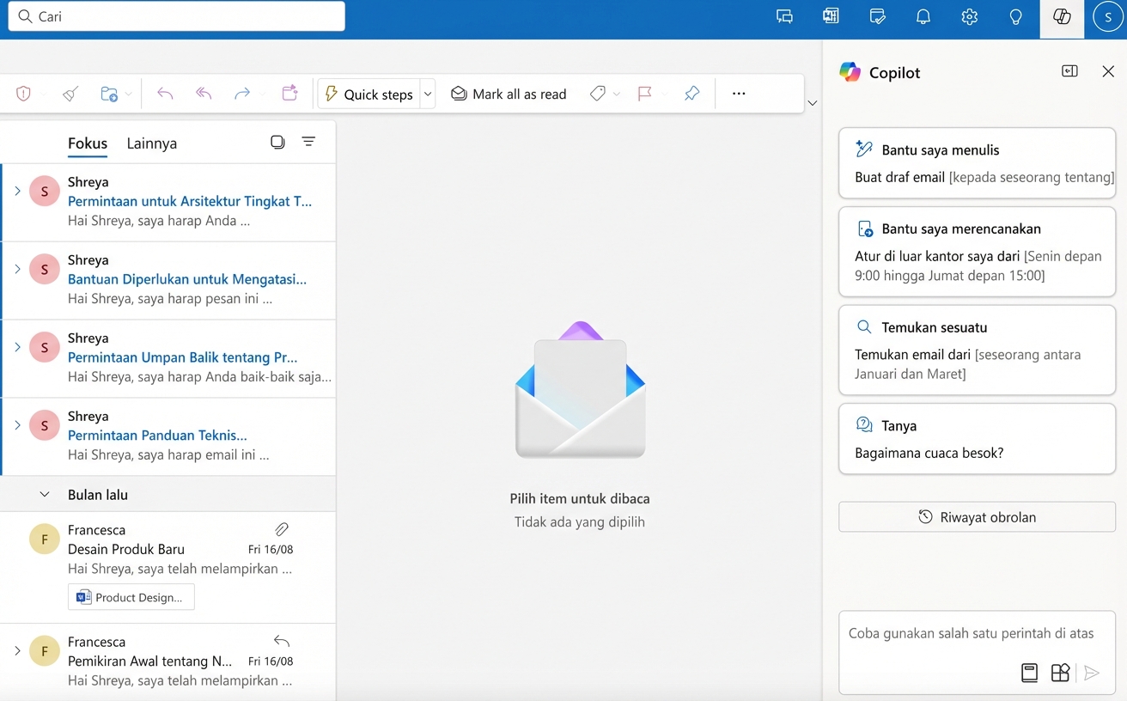
Task: Open the filter messages icon
Action: (x=308, y=142)
